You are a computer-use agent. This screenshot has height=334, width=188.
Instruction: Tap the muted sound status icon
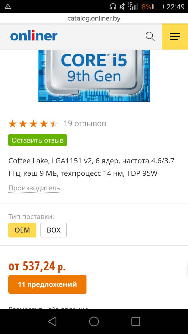click(122, 7)
